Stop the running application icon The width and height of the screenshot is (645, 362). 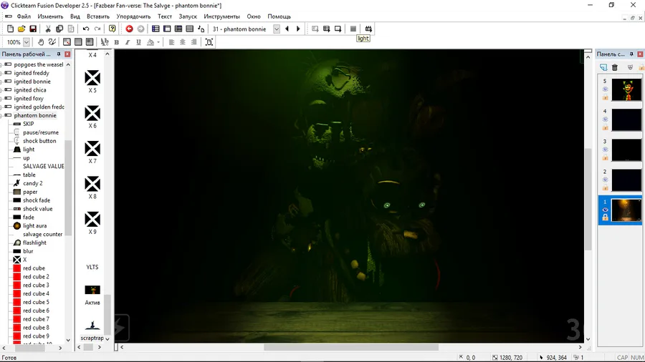pos(353,29)
